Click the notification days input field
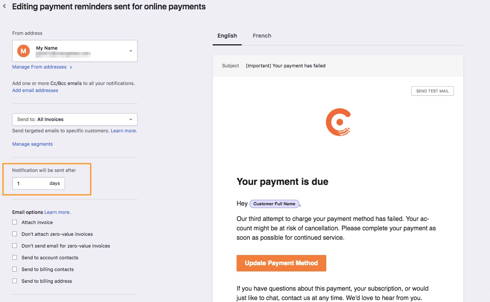This screenshot has height=302, width=490. pyautogui.click(x=31, y=183)
